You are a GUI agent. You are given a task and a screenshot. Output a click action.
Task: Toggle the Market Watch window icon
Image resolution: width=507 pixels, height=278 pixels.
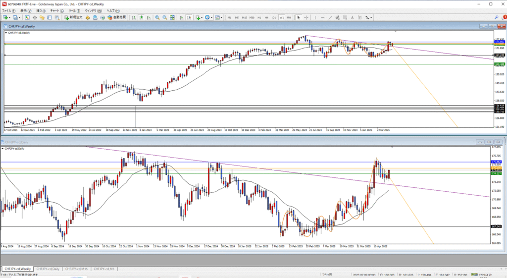click(27, 17)
